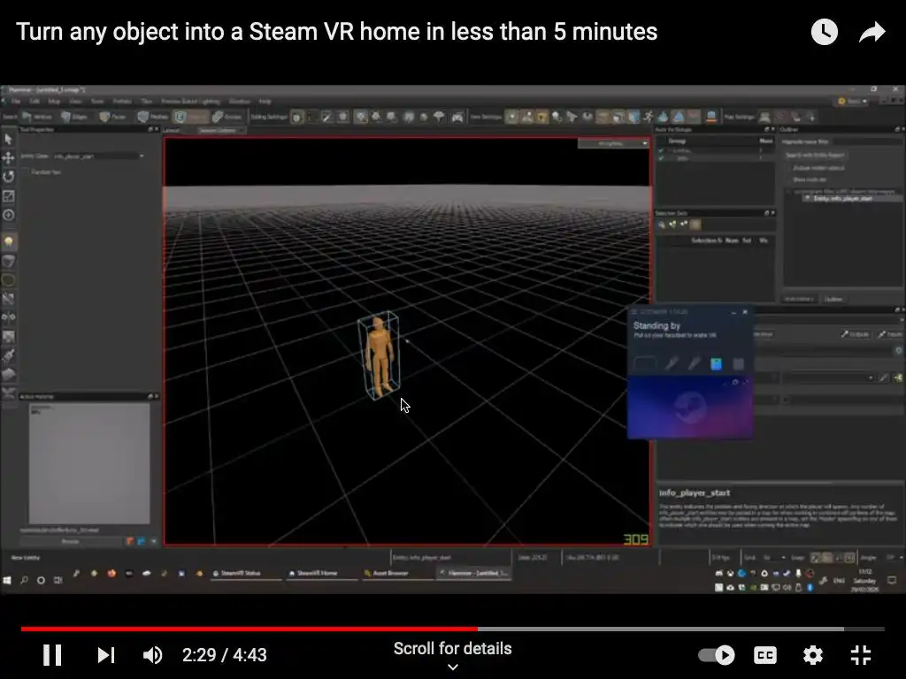
Task: Open YouTube player settings gear
Action: pos(813,655)
